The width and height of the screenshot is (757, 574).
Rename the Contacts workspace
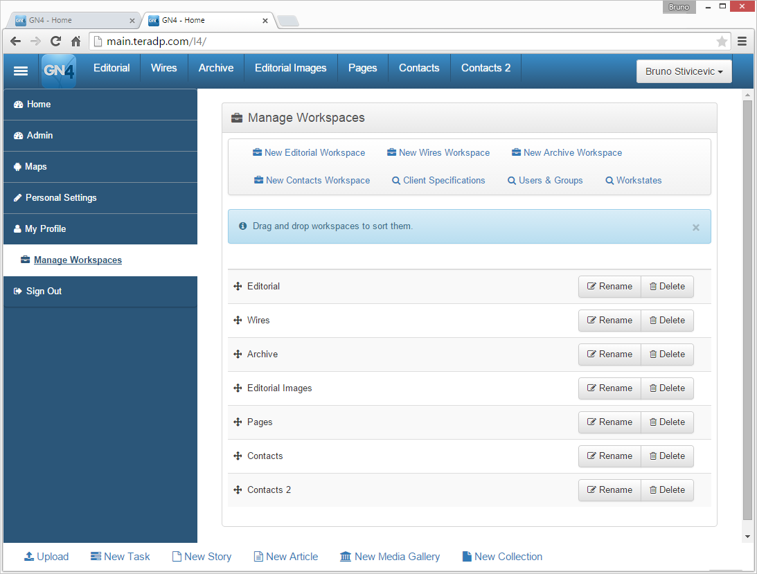coord(609,456)
